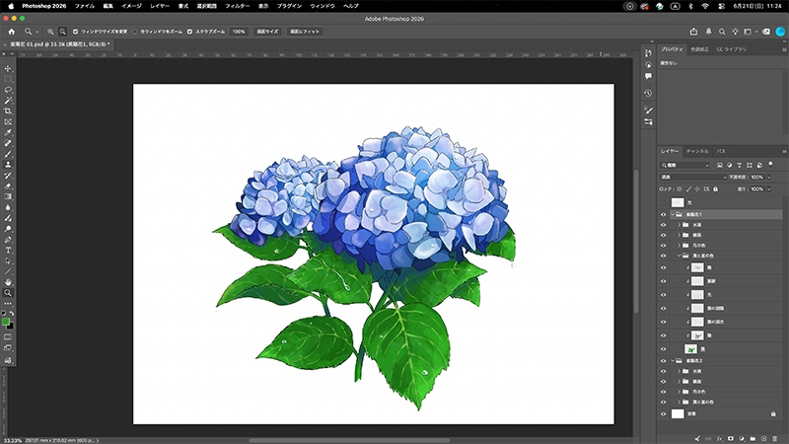This screenshot has width=789, height=444.
Task: Click the foreground color swatch
Action: click(x=6, y=322)
